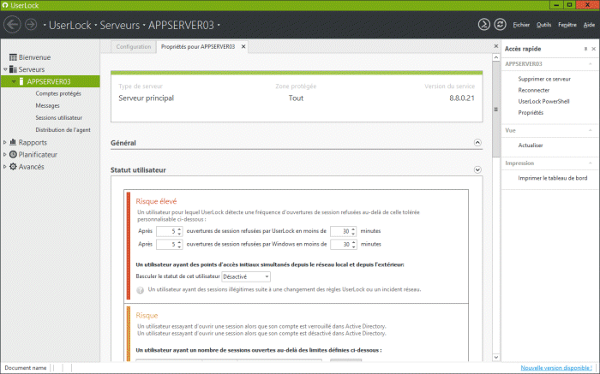Click Serveurs in the breadcrumb

[x=120, y=25]
